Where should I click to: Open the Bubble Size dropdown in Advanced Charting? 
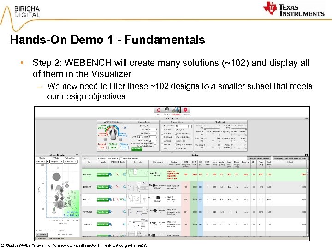point(71,161)
